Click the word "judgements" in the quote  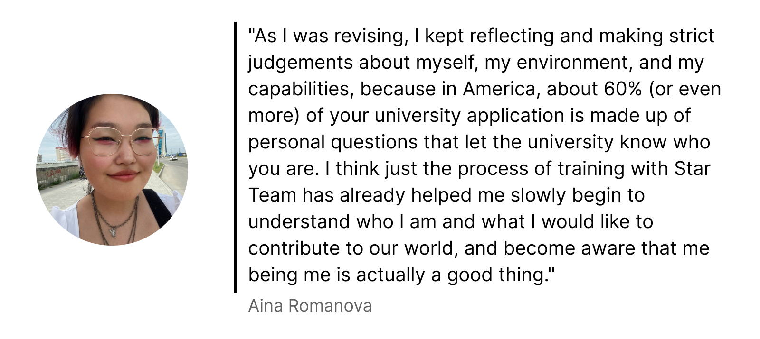click(x=300, y=63)
